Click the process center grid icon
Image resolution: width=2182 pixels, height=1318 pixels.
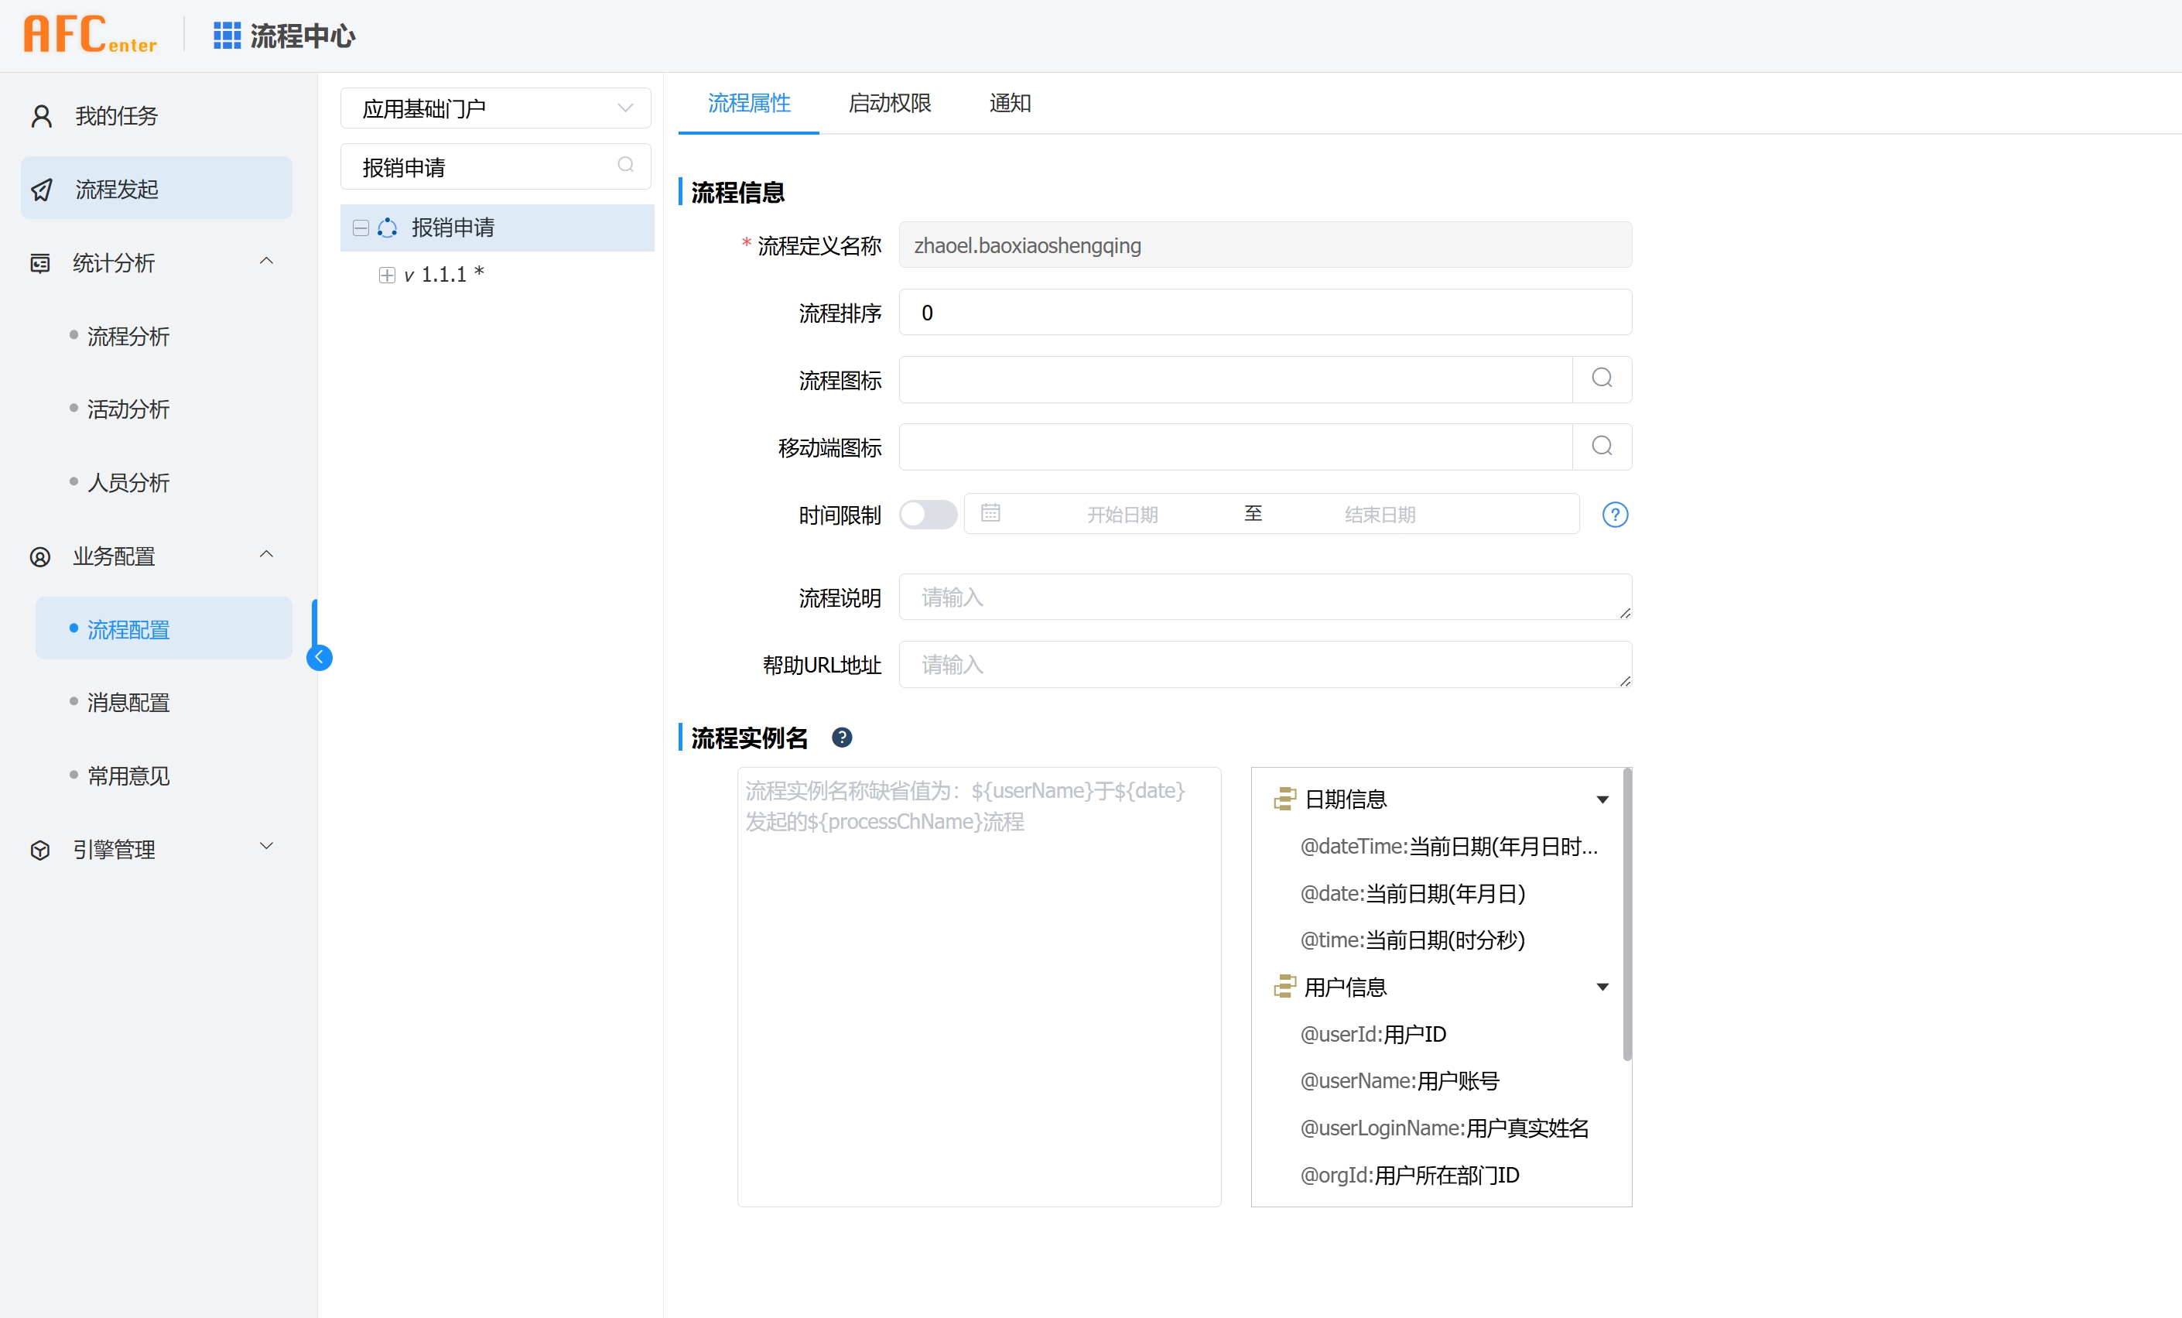(x=227, y=36)
